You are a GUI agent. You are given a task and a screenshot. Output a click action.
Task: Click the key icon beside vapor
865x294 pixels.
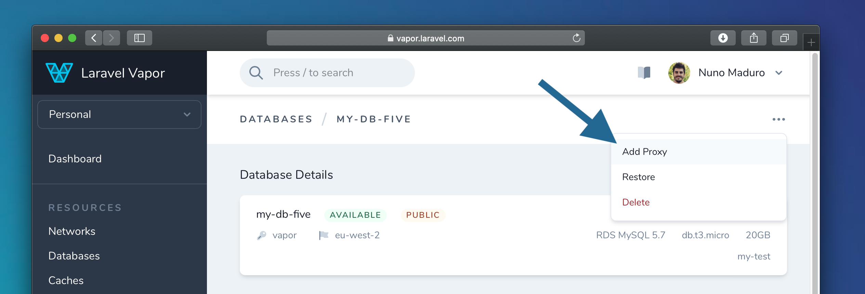(x=262, y=235)
